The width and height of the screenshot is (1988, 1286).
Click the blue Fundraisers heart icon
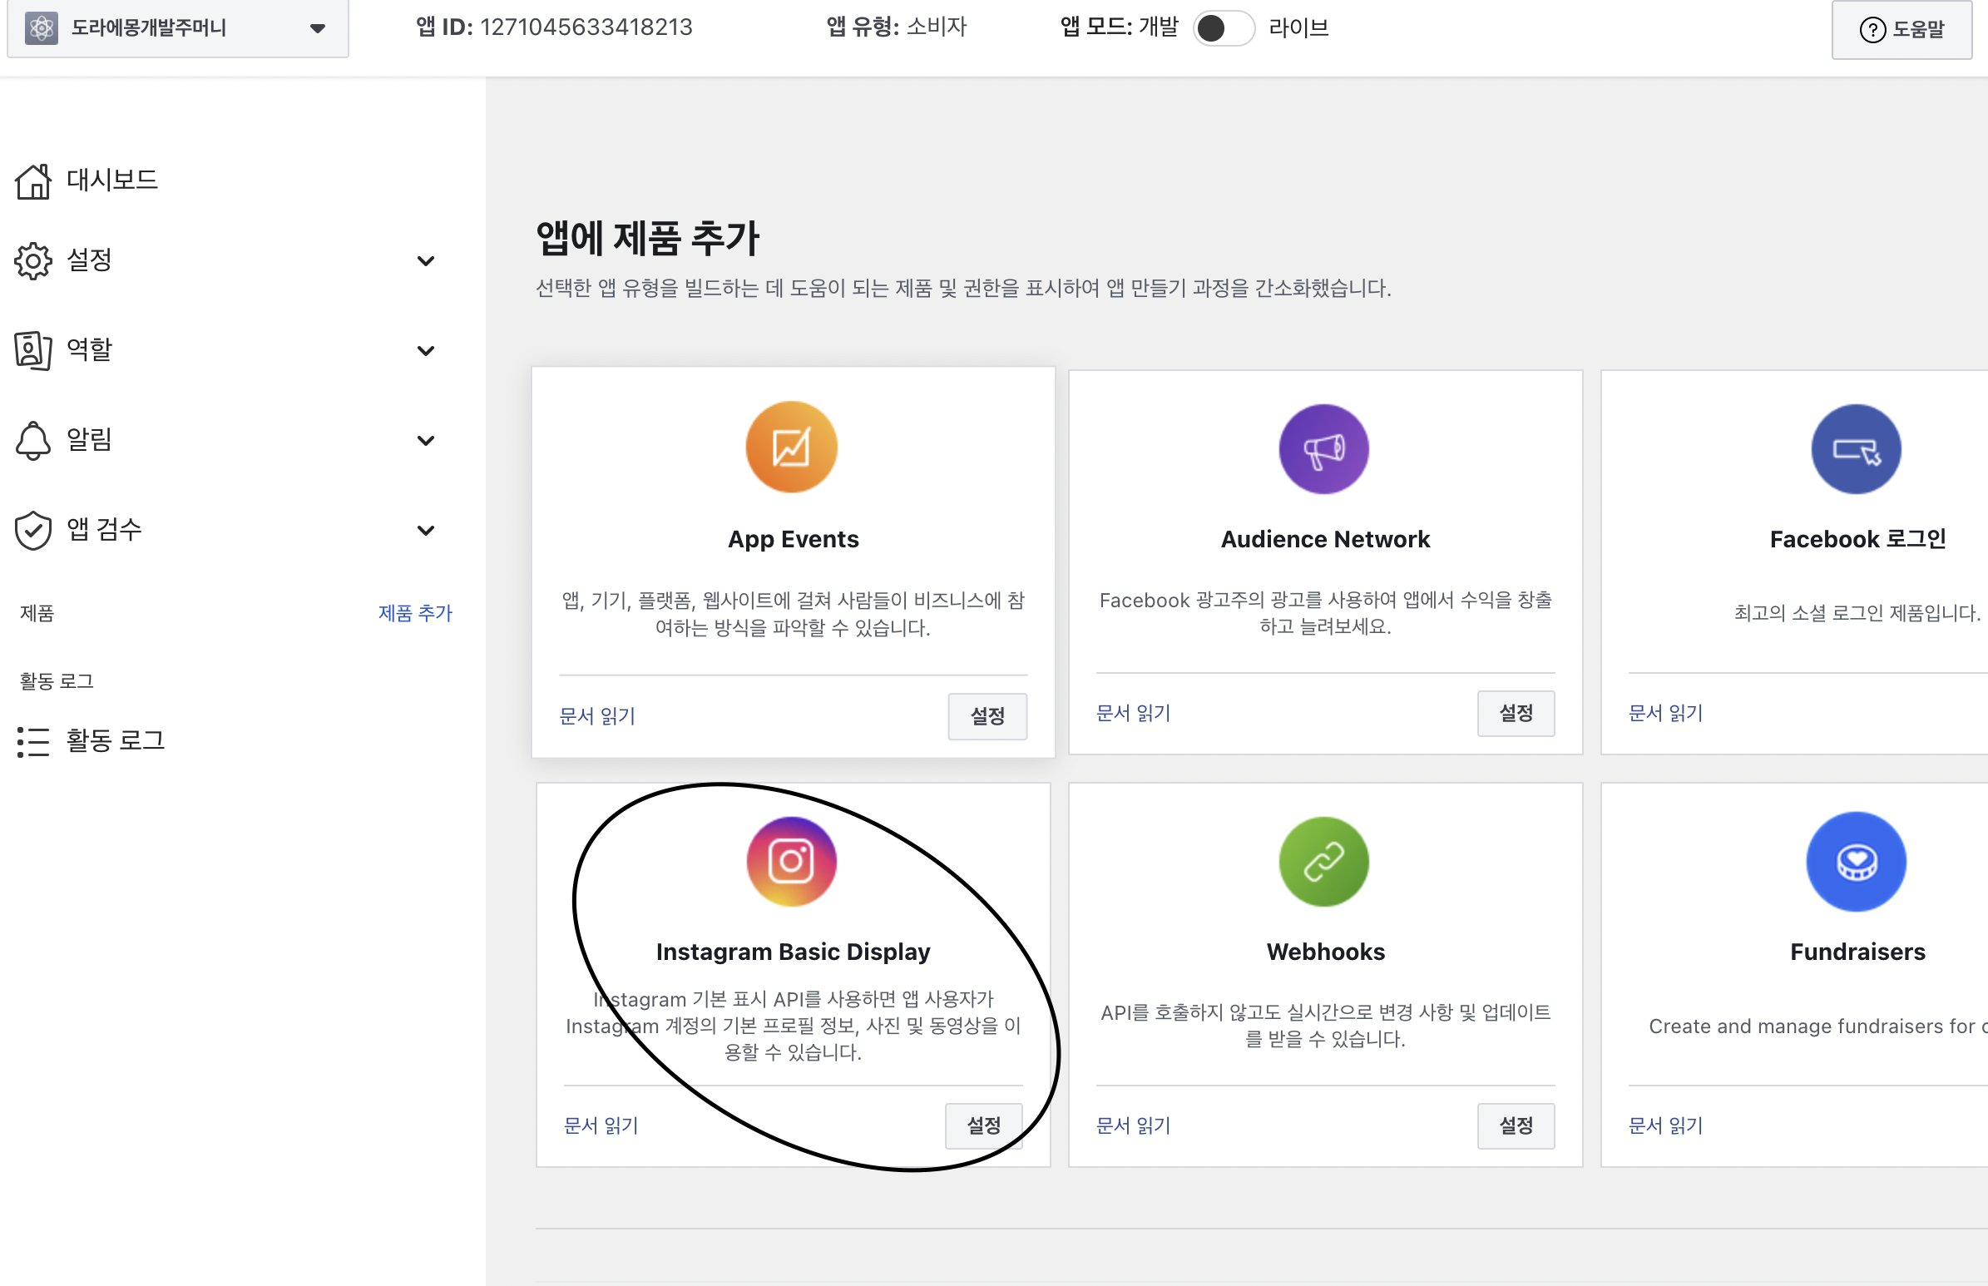(x=1855, y=861)
